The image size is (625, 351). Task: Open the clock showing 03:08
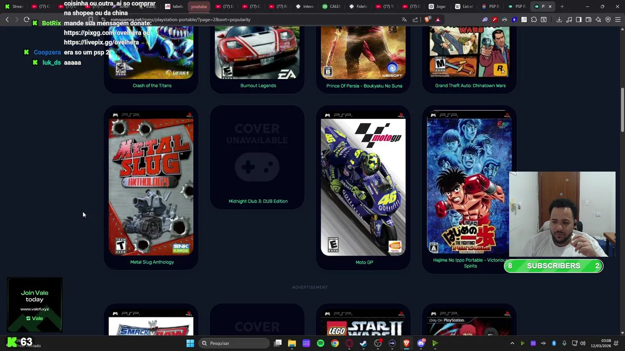(x=601, y=343)
